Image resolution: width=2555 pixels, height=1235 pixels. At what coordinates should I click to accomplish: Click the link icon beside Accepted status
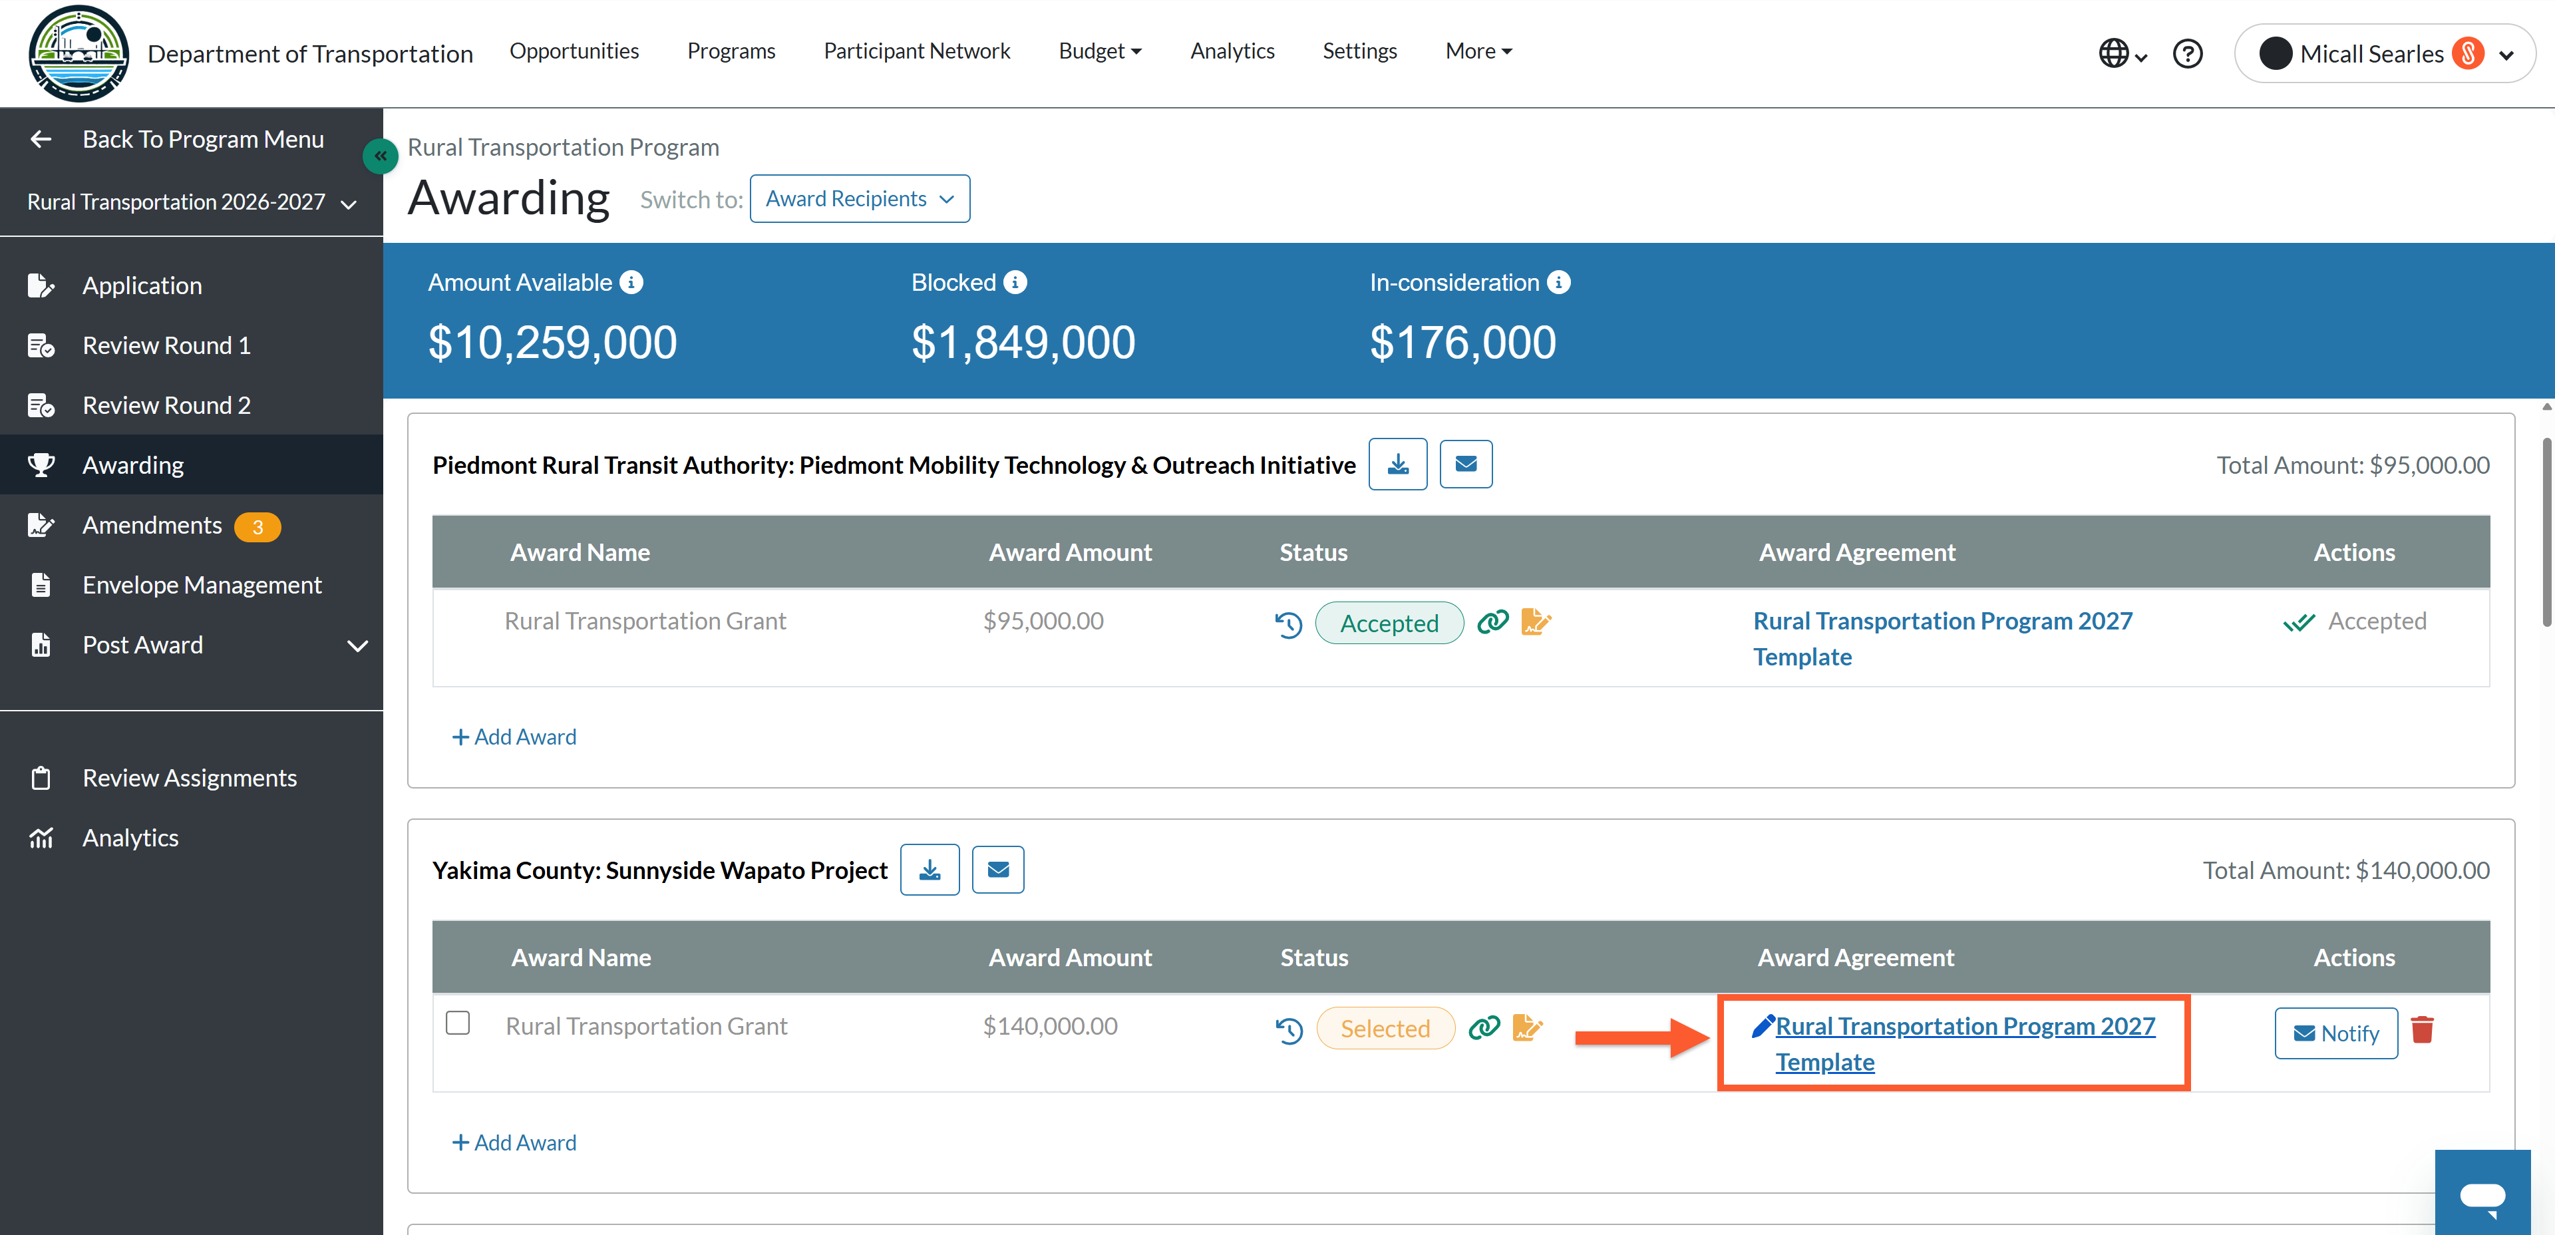(x=1492, y=622)
